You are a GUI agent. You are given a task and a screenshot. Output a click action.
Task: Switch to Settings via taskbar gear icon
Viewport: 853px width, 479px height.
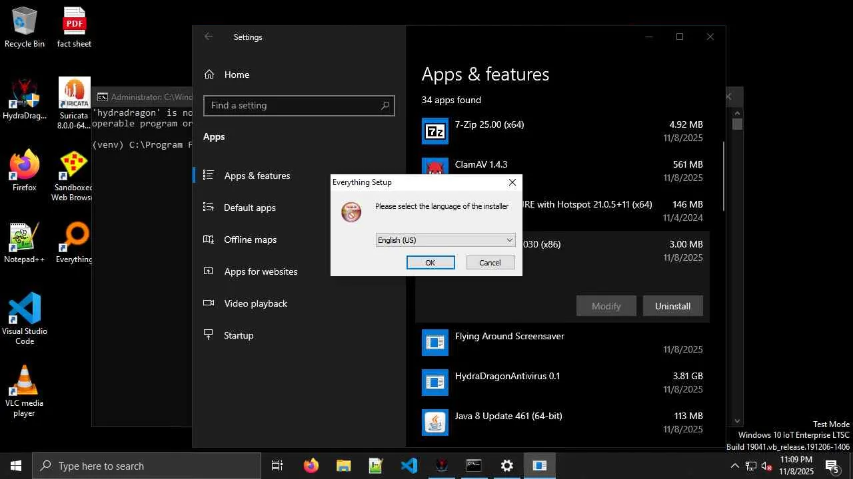[x=506, y=466]
